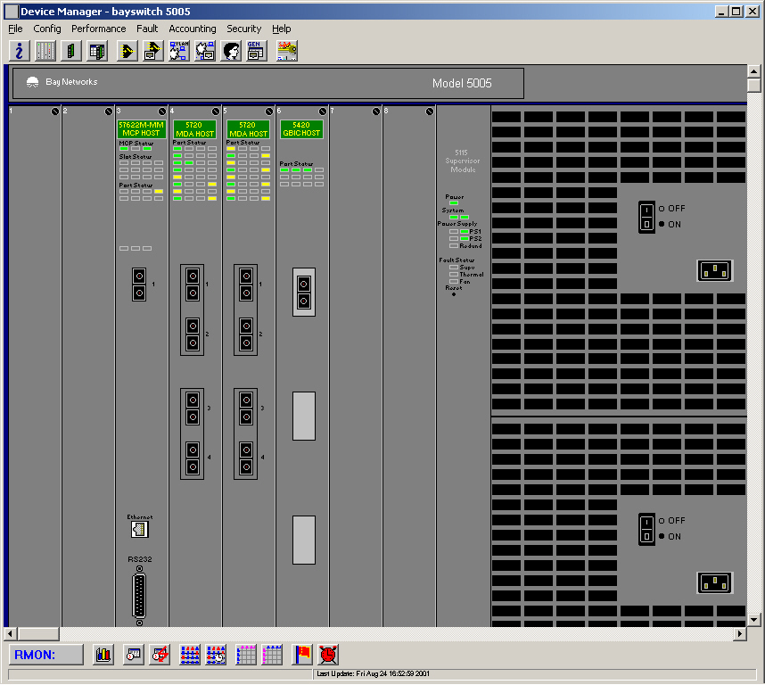Click the vertical scrollbar down arrow
Screen dimensions: 765x685
pos(753,618)
